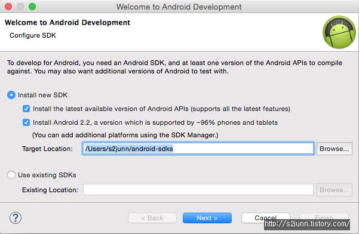The width and height of the screenshot is (359, 234).
Task: Click the Target Location: label
Action: (47, 149)
